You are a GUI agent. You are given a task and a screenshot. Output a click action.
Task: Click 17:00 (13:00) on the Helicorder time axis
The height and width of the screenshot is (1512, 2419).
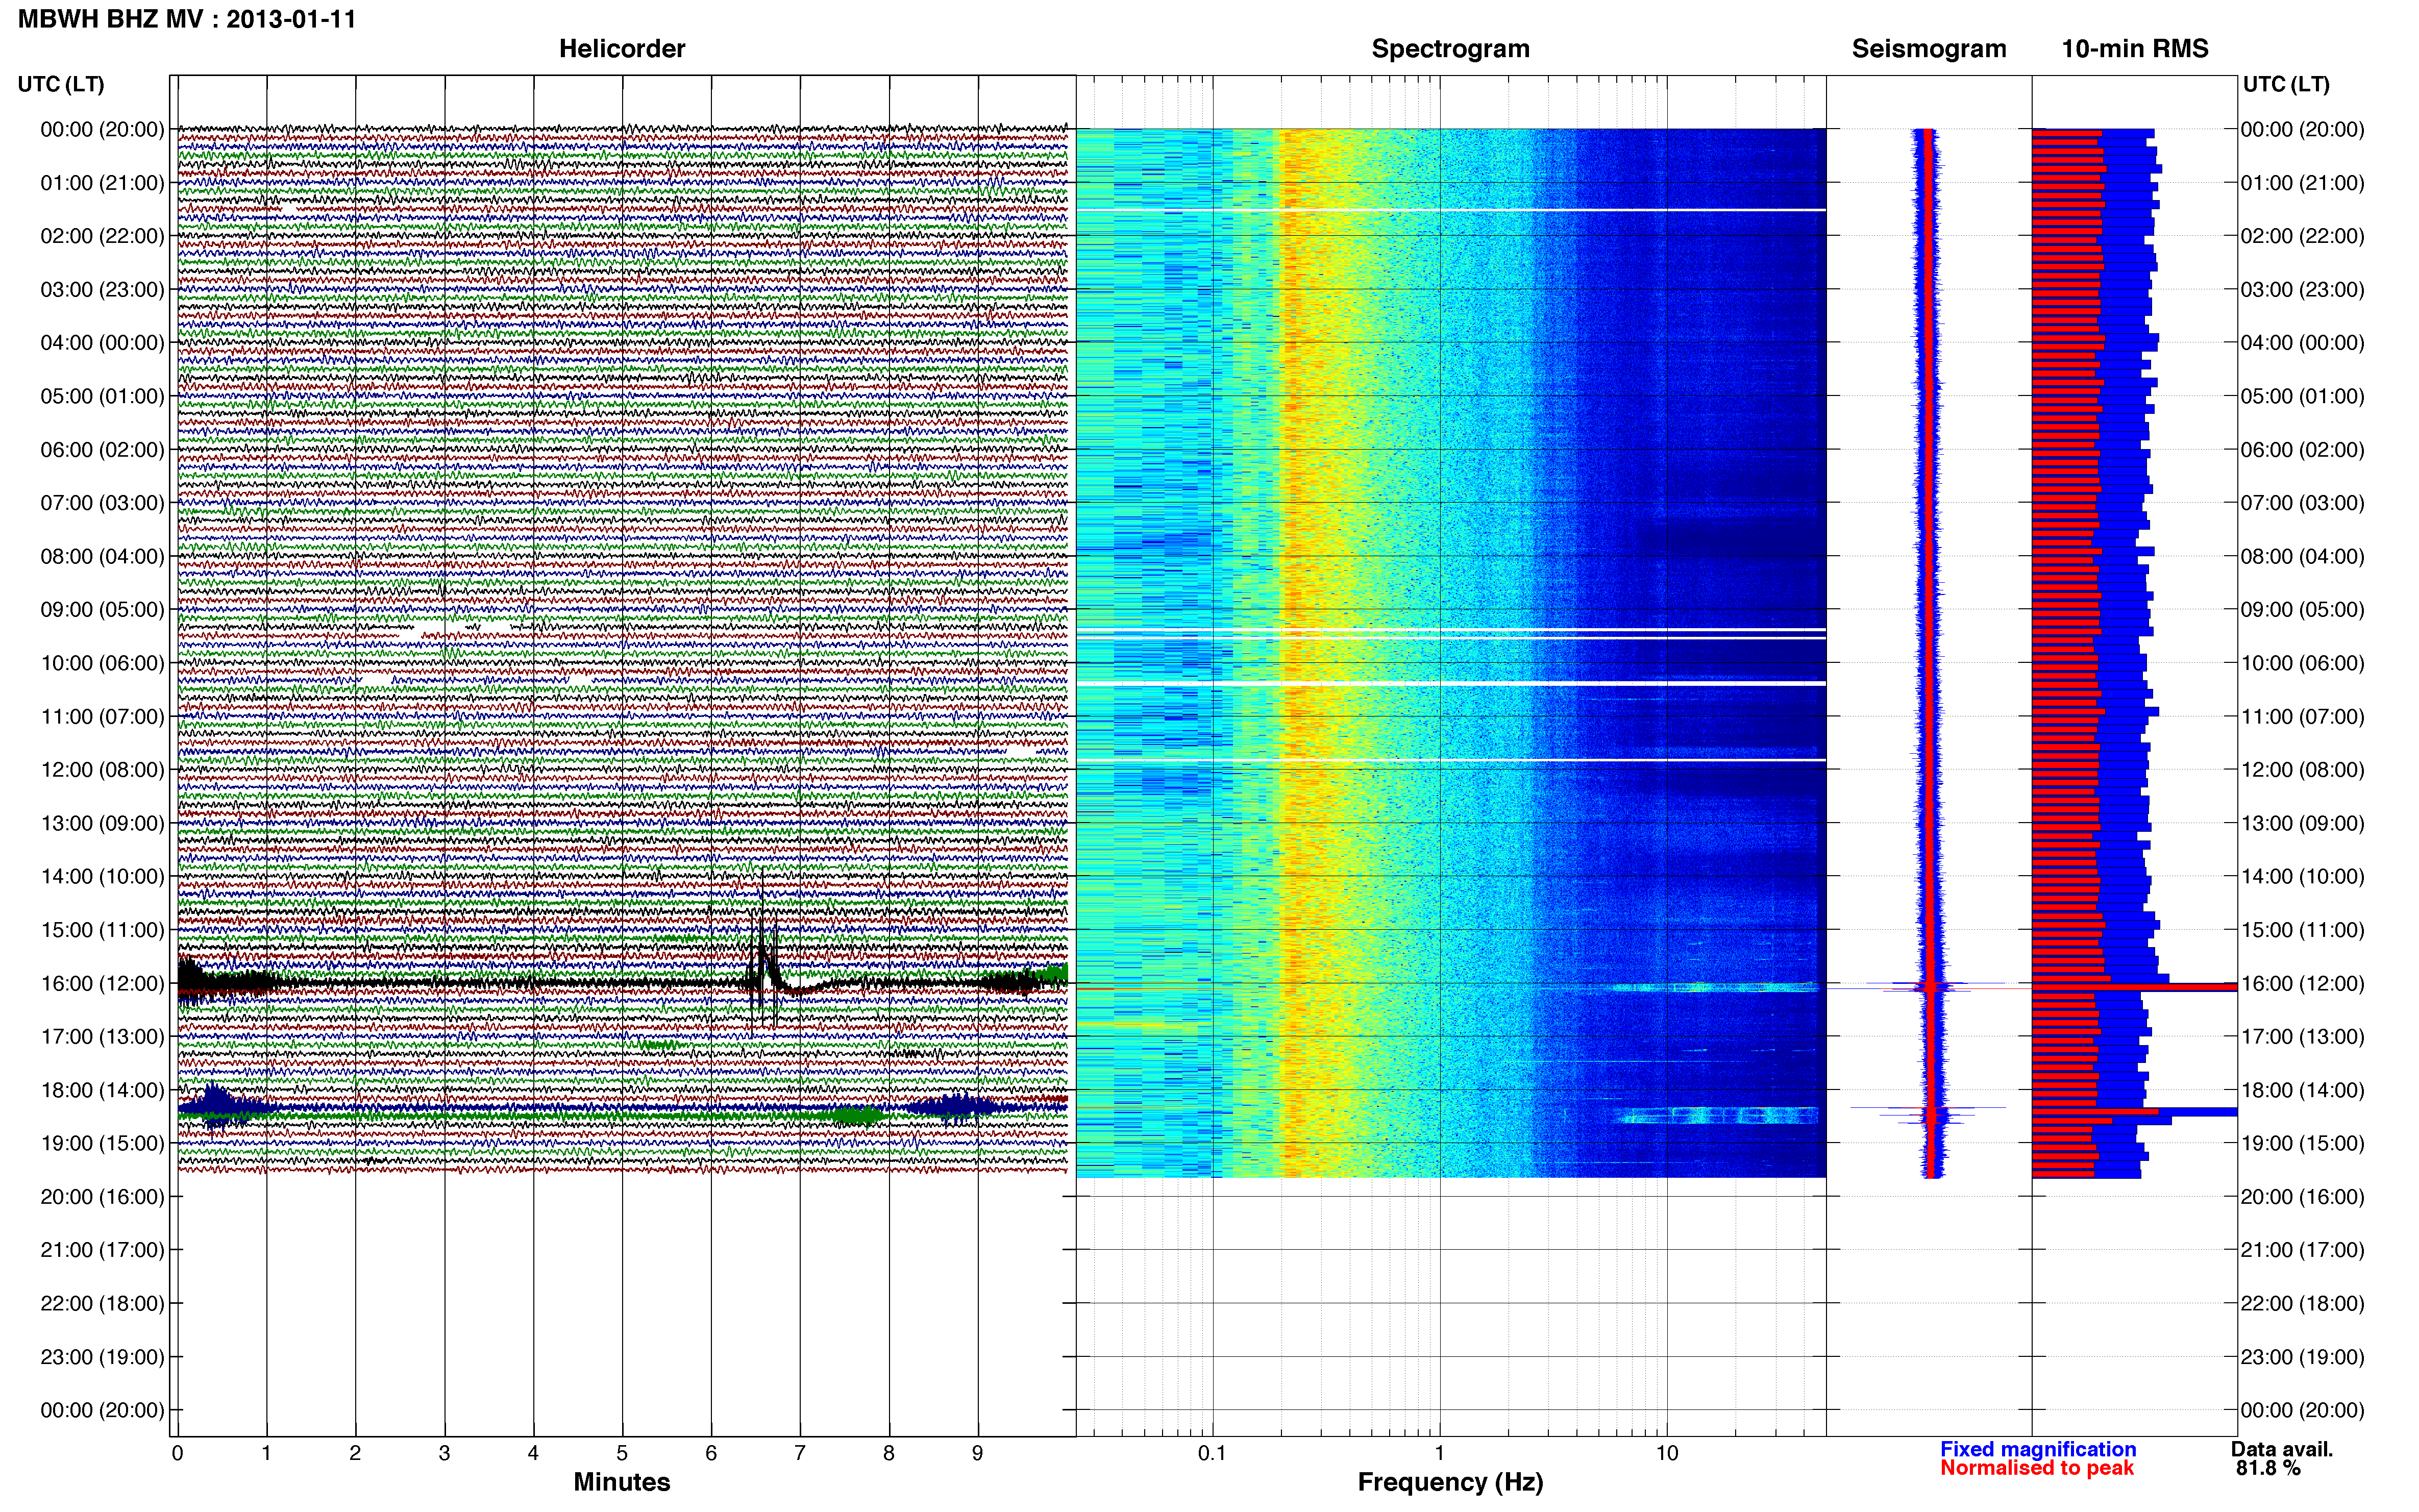tap(102, 1036)
